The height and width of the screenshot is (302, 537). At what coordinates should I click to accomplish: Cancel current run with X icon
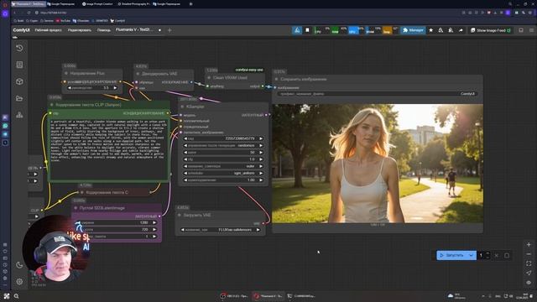[496, 255]
